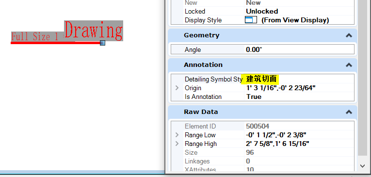Select the Raw Data section header

263,112
